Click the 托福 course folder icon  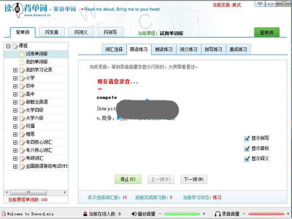point(22,126)
